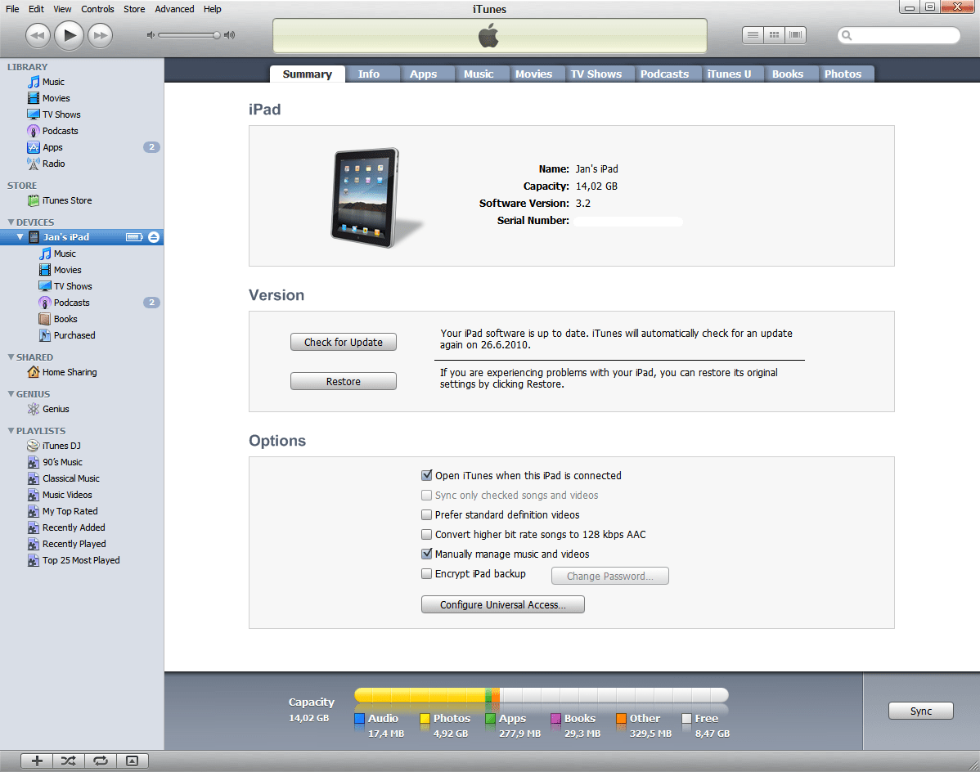
Task: Click the low volume speaker icon
Action: click(x=150, y=35)
